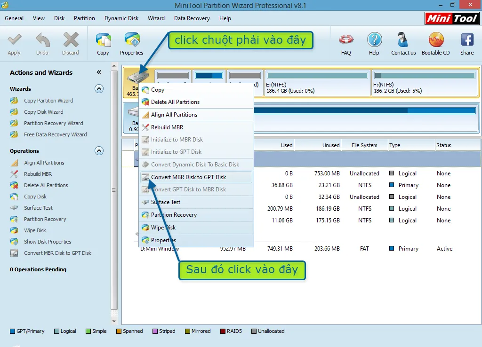482x347 pixels.
Task: Collapse the Wizards section
Action: tap(99, 89)
